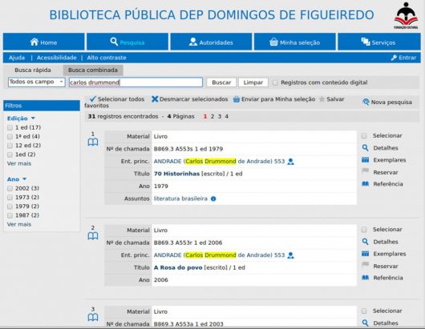The height and width of the screenshot is (329, 425).
Task: Go to results page 3
Action: pyautogui.click(x=220, y=116)
